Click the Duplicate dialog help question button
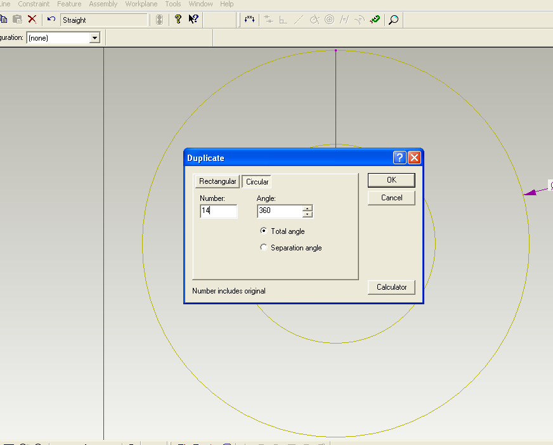The image size is (553, 445). click(400, 158)
